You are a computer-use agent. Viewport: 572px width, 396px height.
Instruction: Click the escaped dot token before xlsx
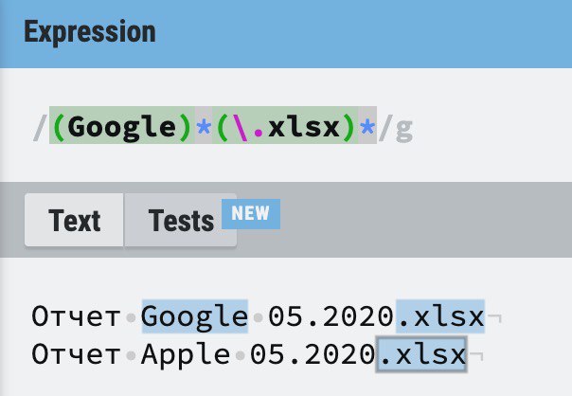click(x=249, y=126)
